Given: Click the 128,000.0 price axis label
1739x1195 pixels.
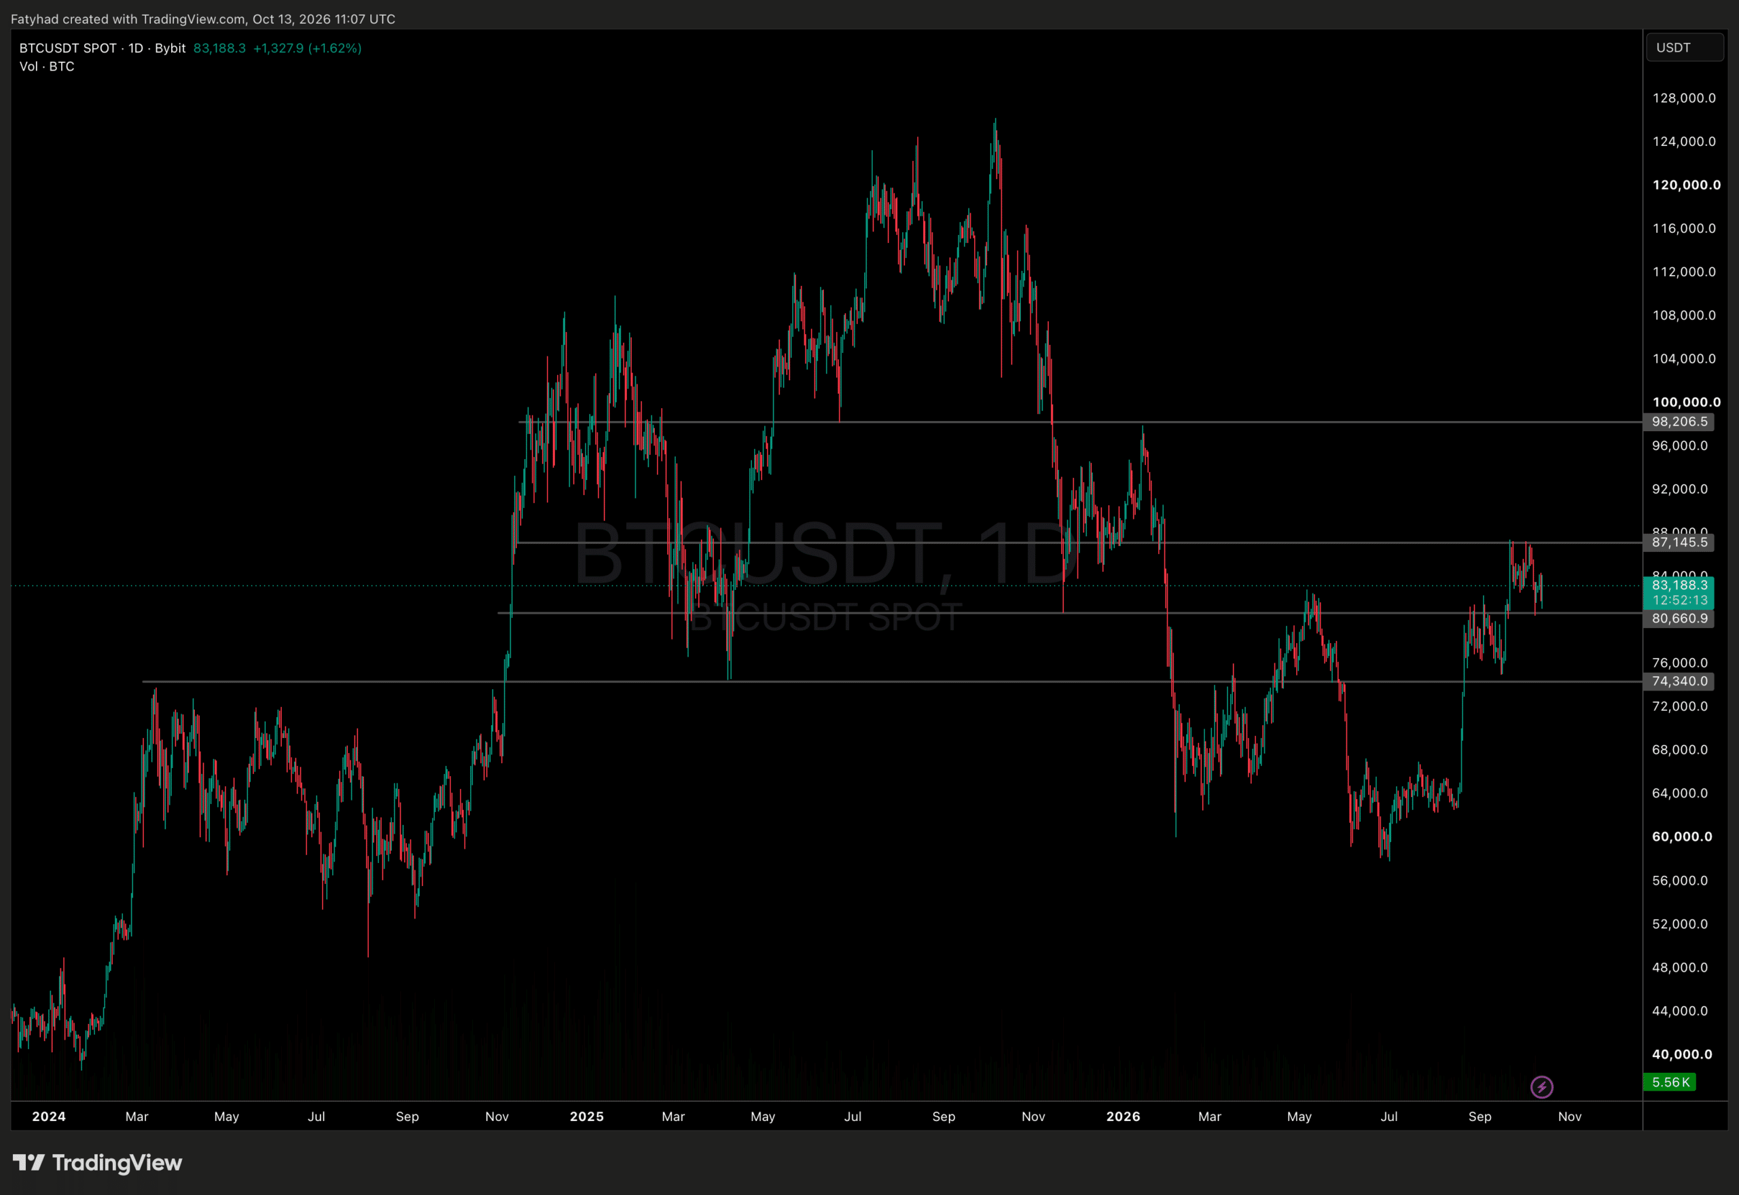Looking at the screenshot, I should coord(1683,98).
